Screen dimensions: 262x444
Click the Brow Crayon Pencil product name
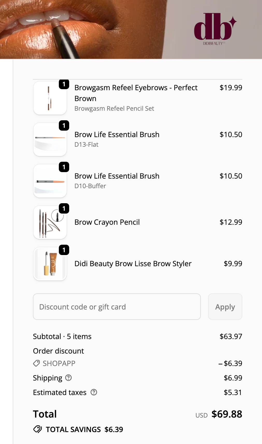point(107,222)
